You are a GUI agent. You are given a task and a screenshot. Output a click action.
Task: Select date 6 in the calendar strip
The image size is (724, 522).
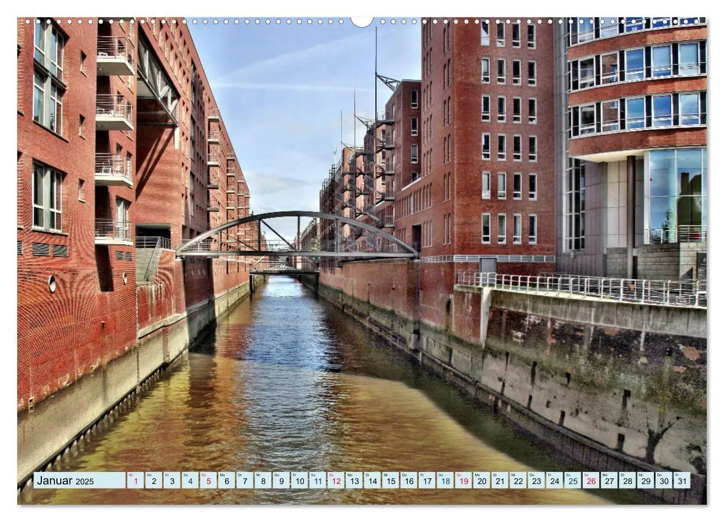point(227,481)
